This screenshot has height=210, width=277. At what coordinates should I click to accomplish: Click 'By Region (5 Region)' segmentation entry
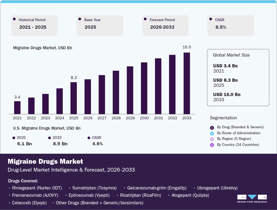pyautogui.click(x=234, y=139)
